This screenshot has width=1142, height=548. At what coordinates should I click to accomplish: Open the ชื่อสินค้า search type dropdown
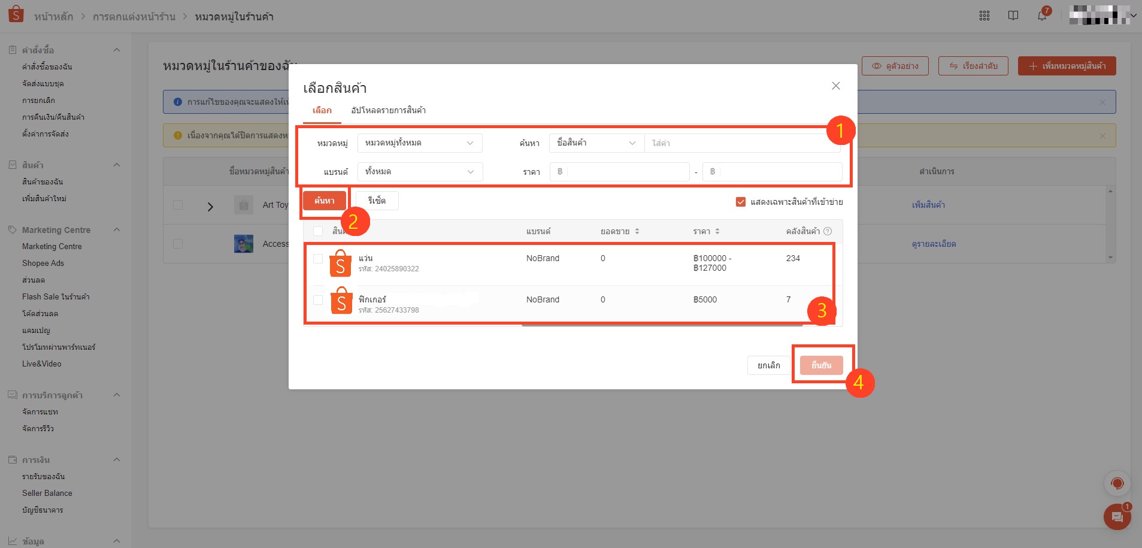[596, 143]
